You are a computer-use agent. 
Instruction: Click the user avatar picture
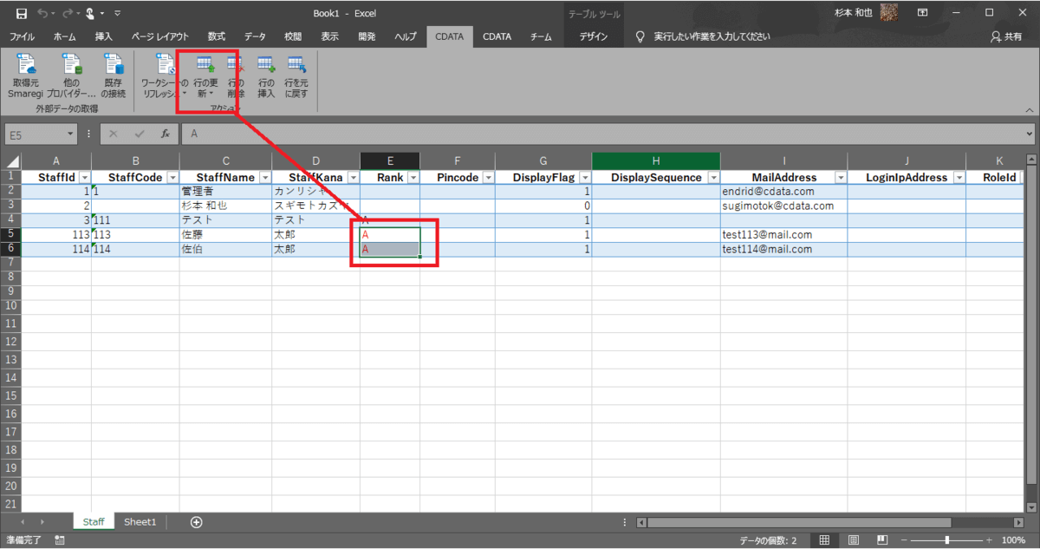point(888,13)
